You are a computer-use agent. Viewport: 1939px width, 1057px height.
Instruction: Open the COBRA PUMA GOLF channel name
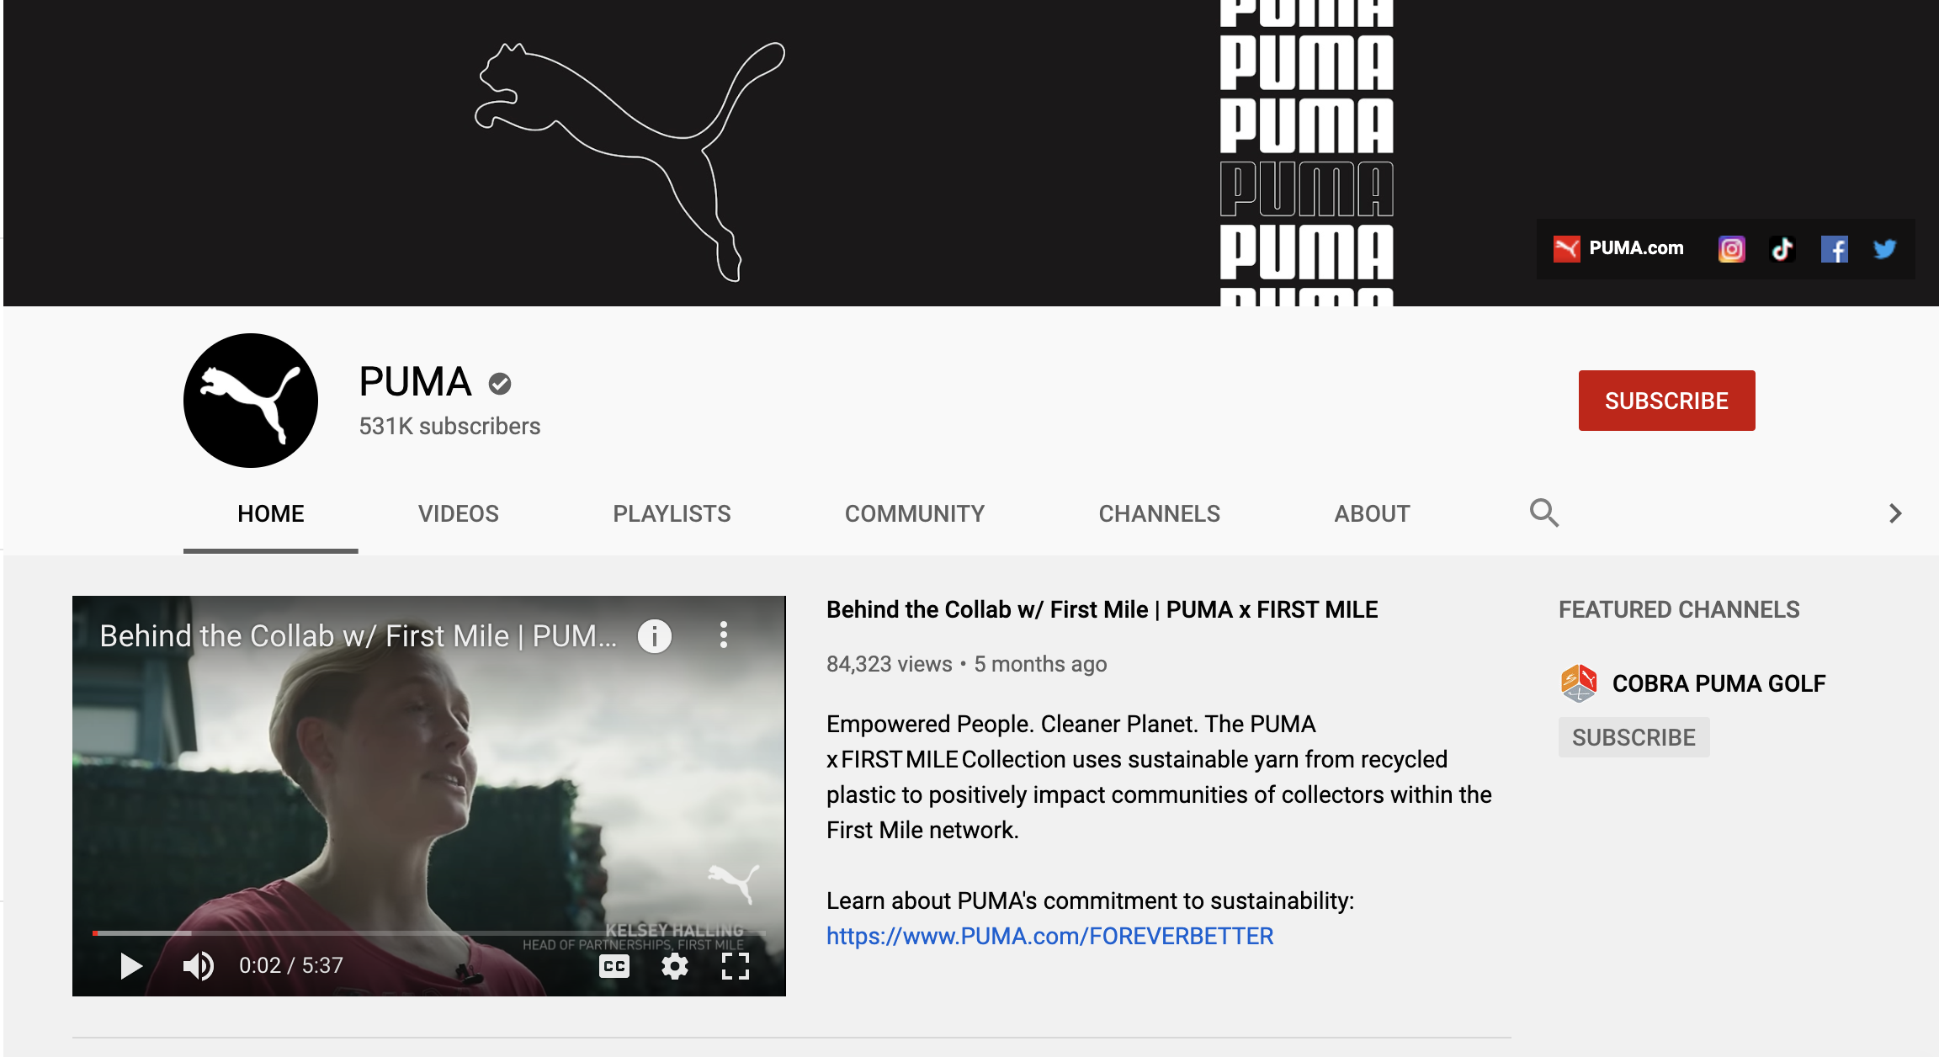tap(1719, 683)
